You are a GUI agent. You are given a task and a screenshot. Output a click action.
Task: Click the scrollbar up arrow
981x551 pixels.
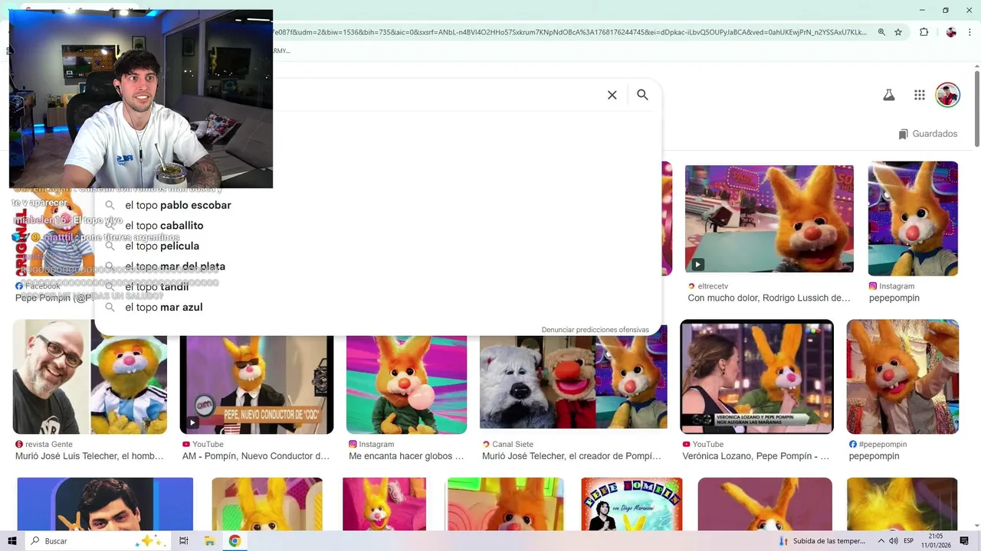(x=976, y=66)
